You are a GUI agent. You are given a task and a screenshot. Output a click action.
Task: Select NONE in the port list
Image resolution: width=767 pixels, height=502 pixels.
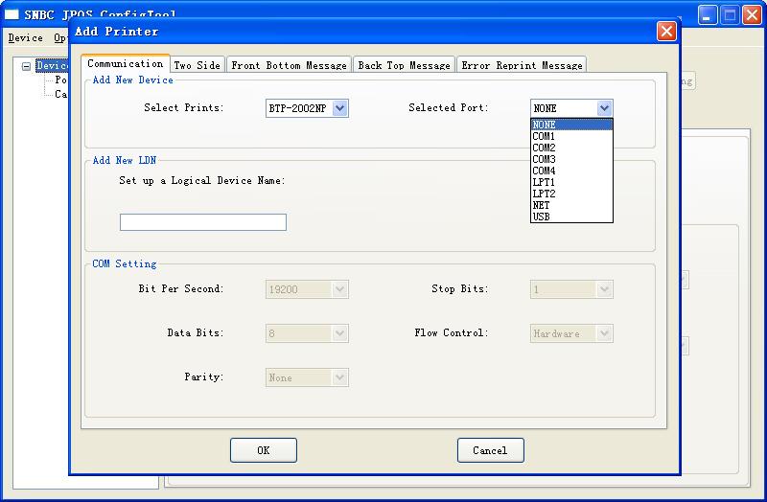(571, 125)
